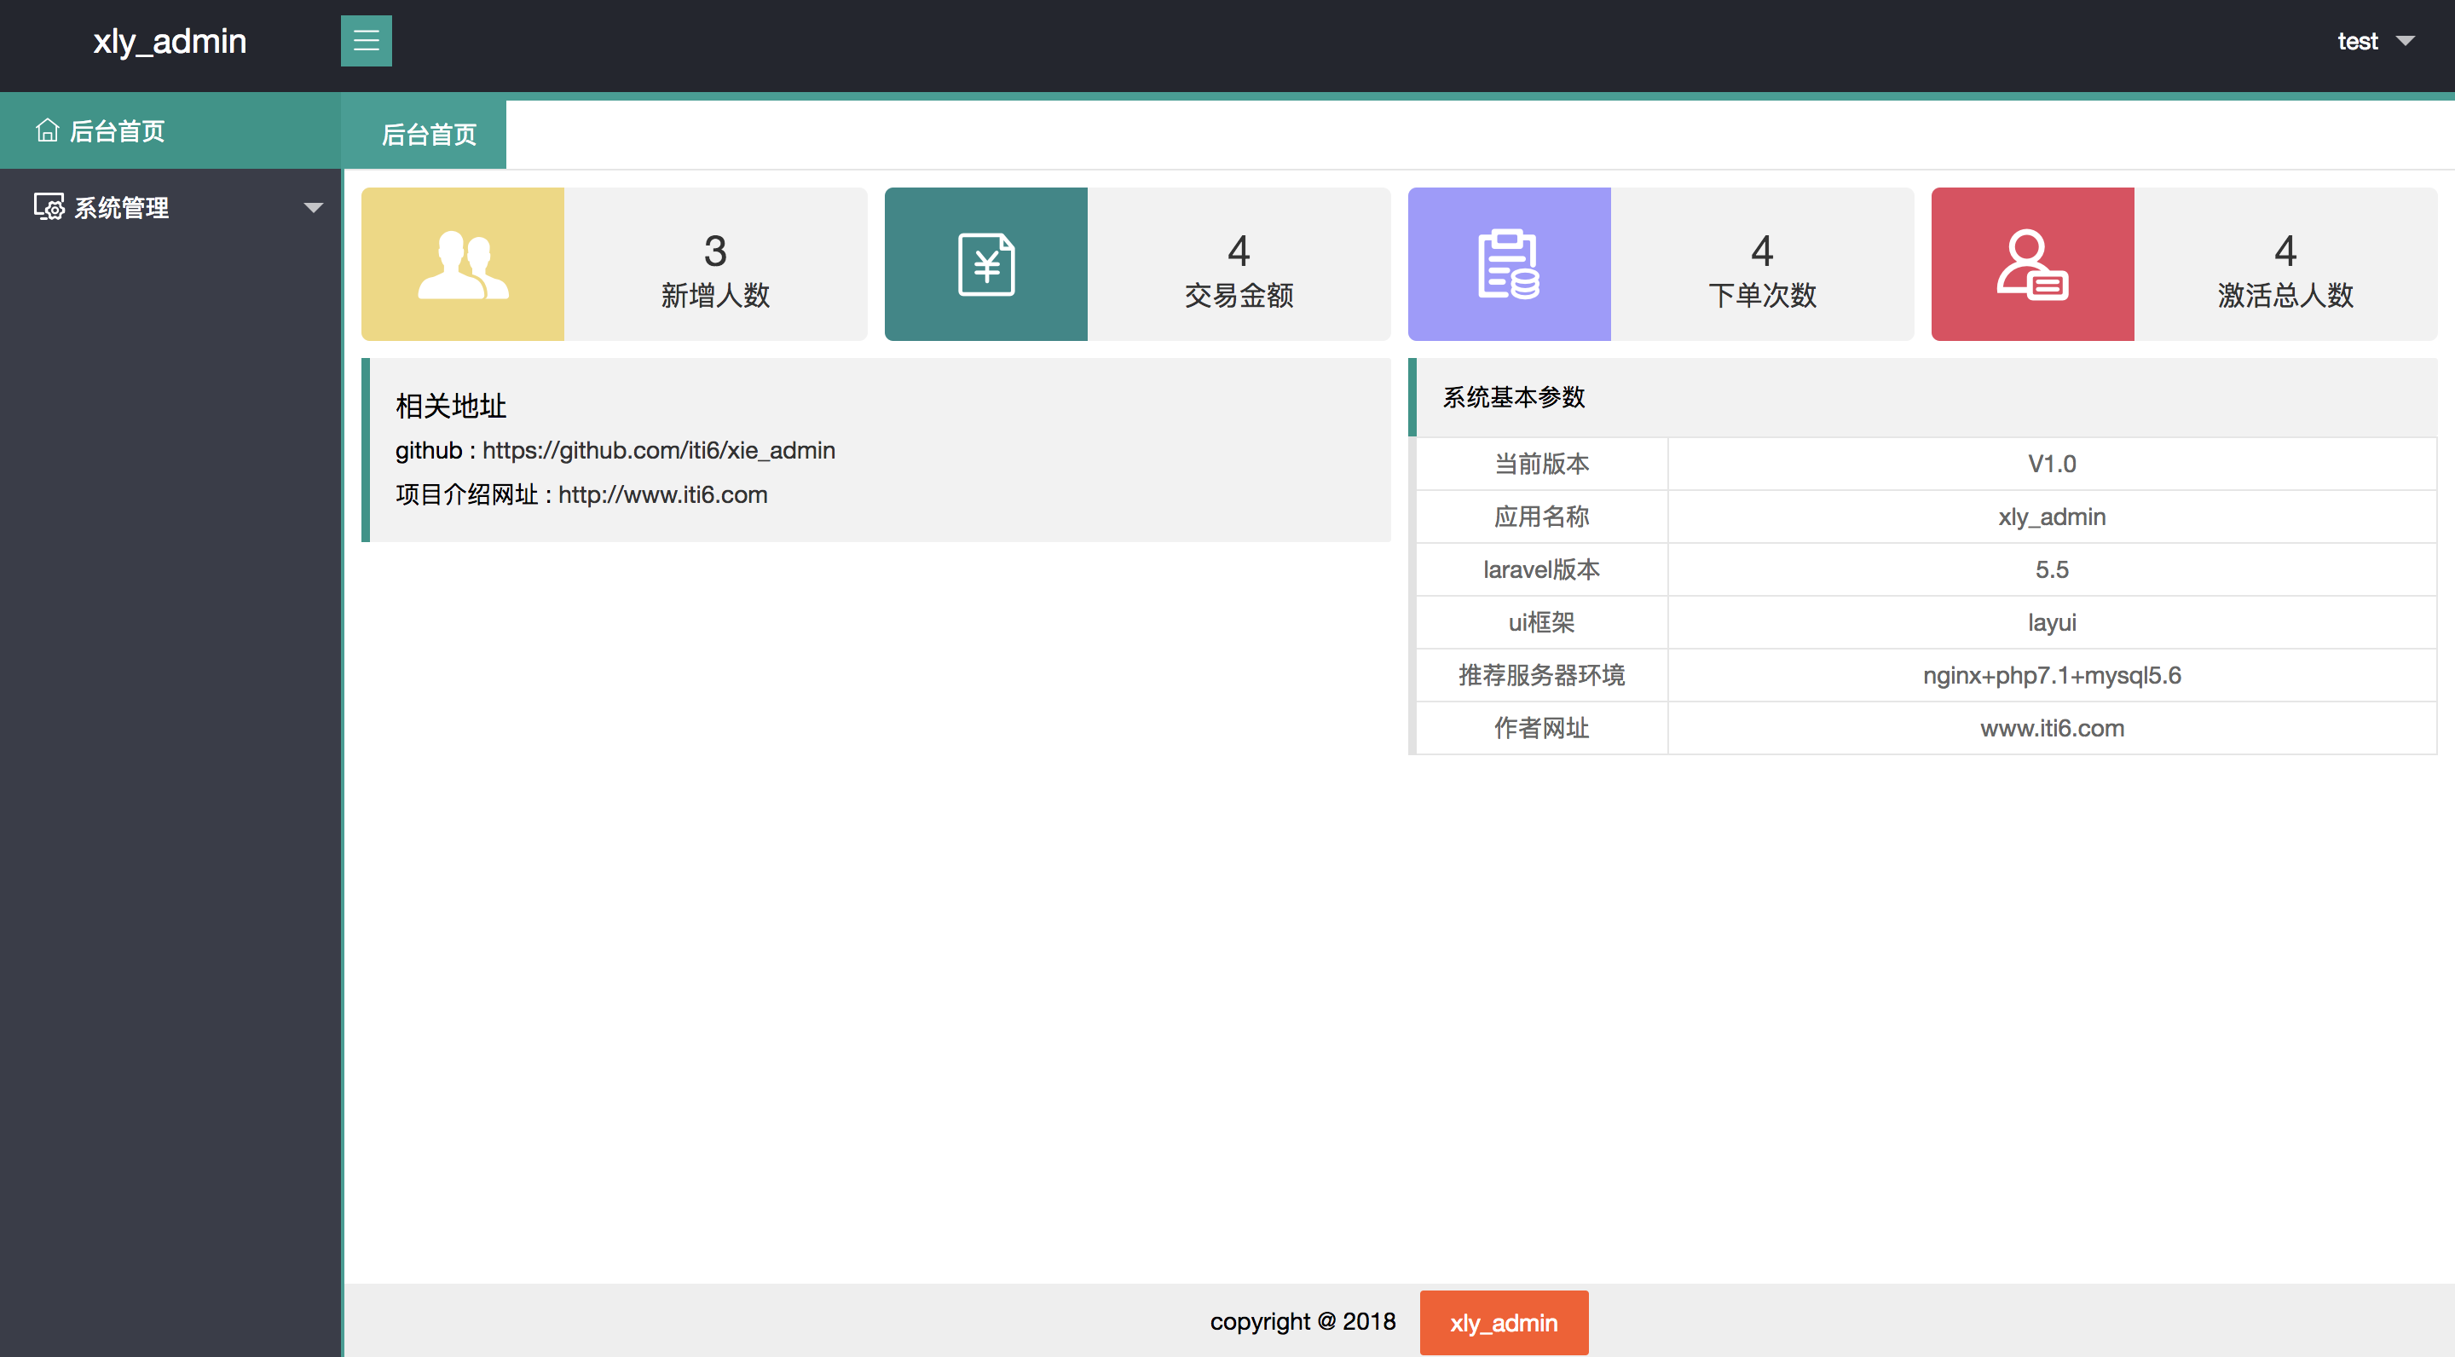This screenshot has width=2455, height=1357.
Task: Open the test account menu
Action: click(2357, 41)
